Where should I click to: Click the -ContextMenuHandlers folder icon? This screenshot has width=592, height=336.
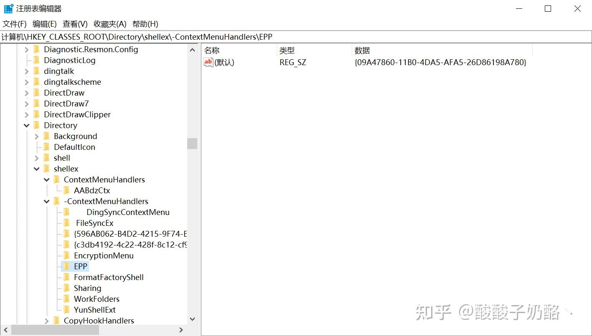point(57,201)
